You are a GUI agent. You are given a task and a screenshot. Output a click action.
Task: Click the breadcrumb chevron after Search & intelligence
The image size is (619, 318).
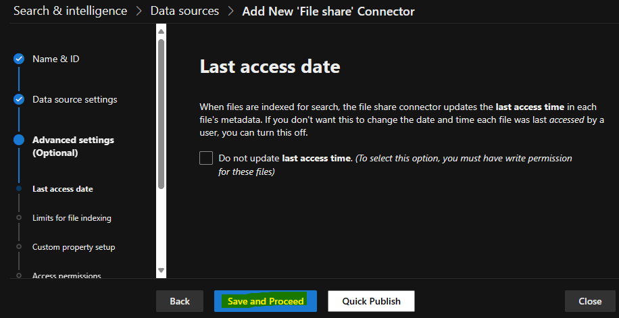coord(139,11)
